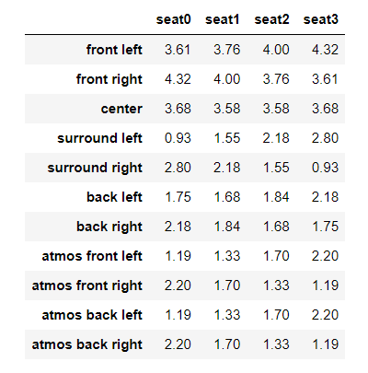Click the atmos front left row label

click(92, 256)
